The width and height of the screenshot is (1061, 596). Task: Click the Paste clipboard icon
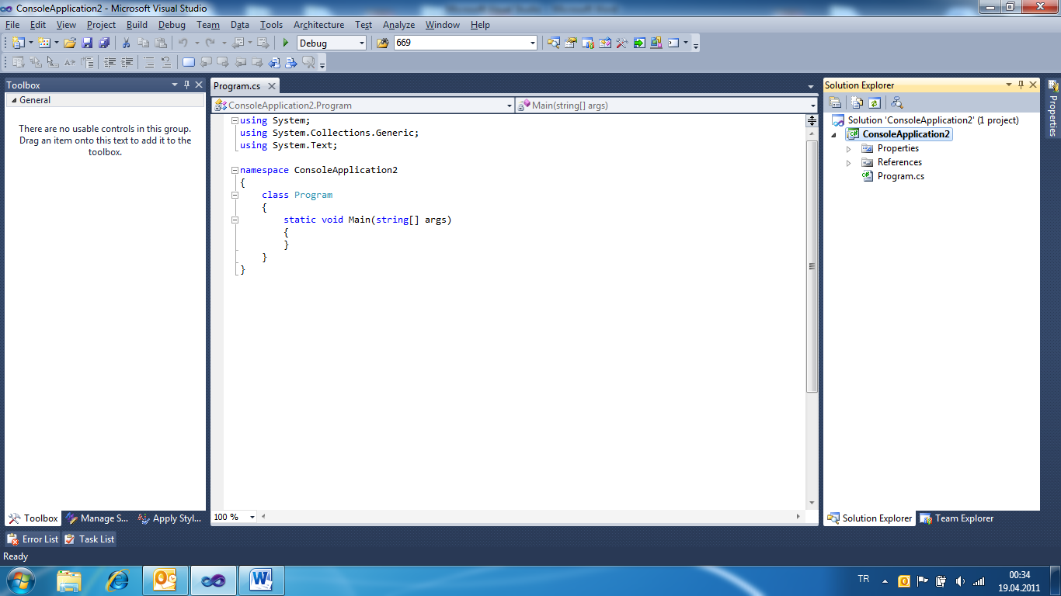tap(161, 43)
